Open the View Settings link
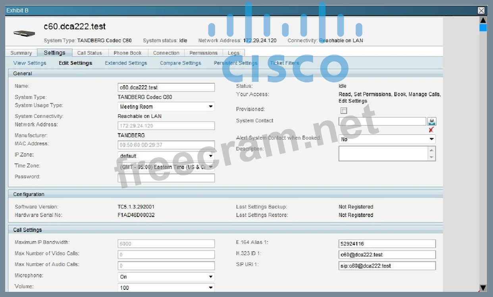 tap(30, 63)
